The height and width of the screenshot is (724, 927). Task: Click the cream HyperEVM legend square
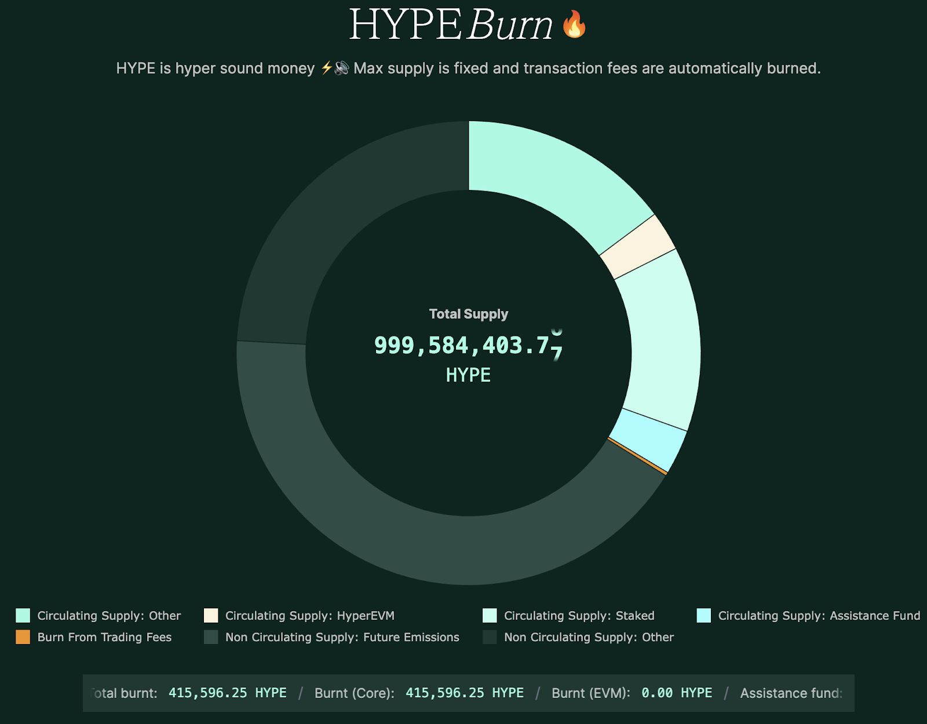(x=211, y=615)
